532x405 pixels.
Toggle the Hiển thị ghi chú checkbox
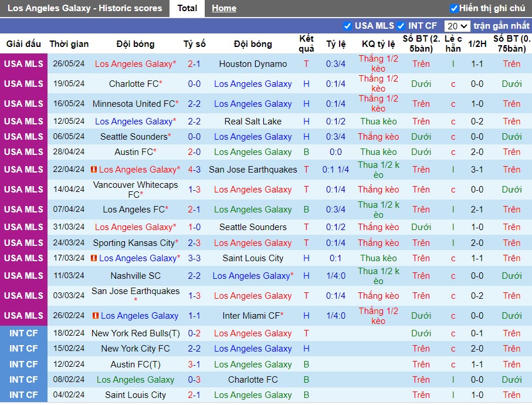[x=453, y=8]
